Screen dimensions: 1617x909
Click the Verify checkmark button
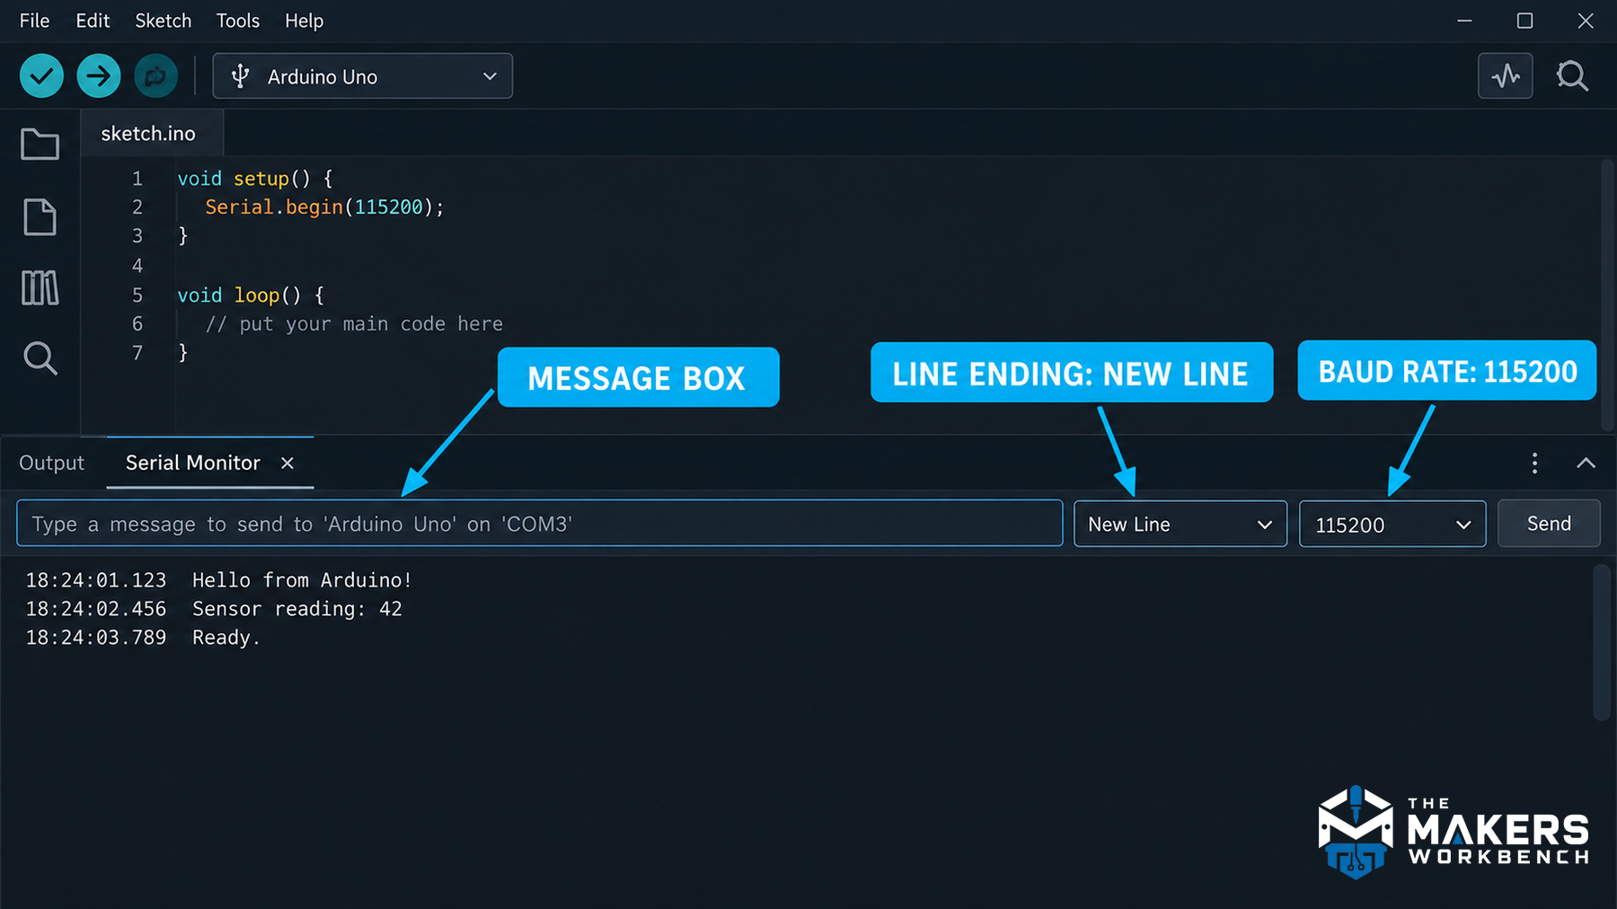(41, 76)
